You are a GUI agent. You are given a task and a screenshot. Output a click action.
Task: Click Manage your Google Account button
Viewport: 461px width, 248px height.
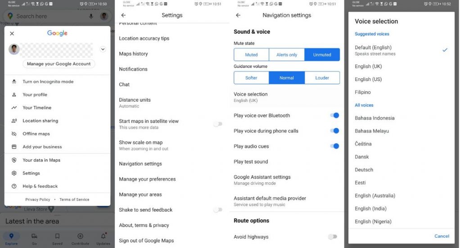point(59,64)
